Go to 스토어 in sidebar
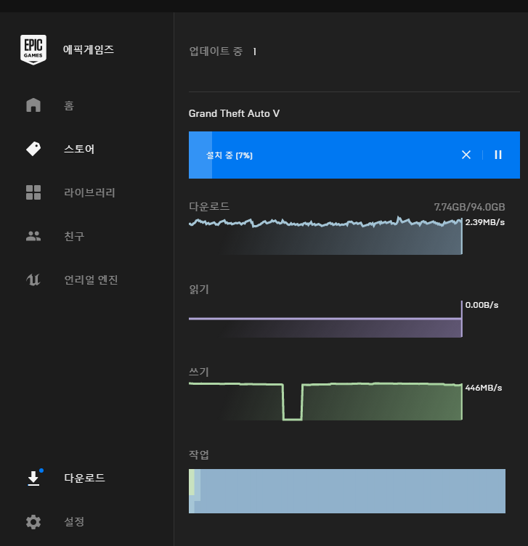 coord(79,149)
